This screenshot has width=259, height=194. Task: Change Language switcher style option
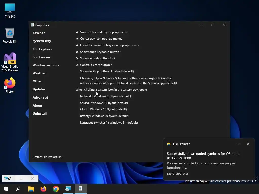coord(109,123)
